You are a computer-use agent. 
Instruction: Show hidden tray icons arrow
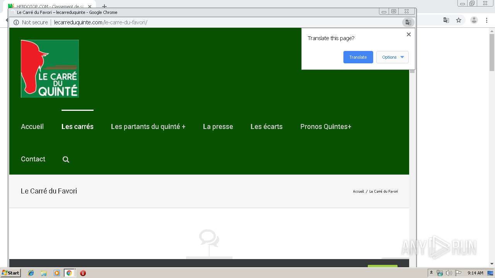pos(431,273)
